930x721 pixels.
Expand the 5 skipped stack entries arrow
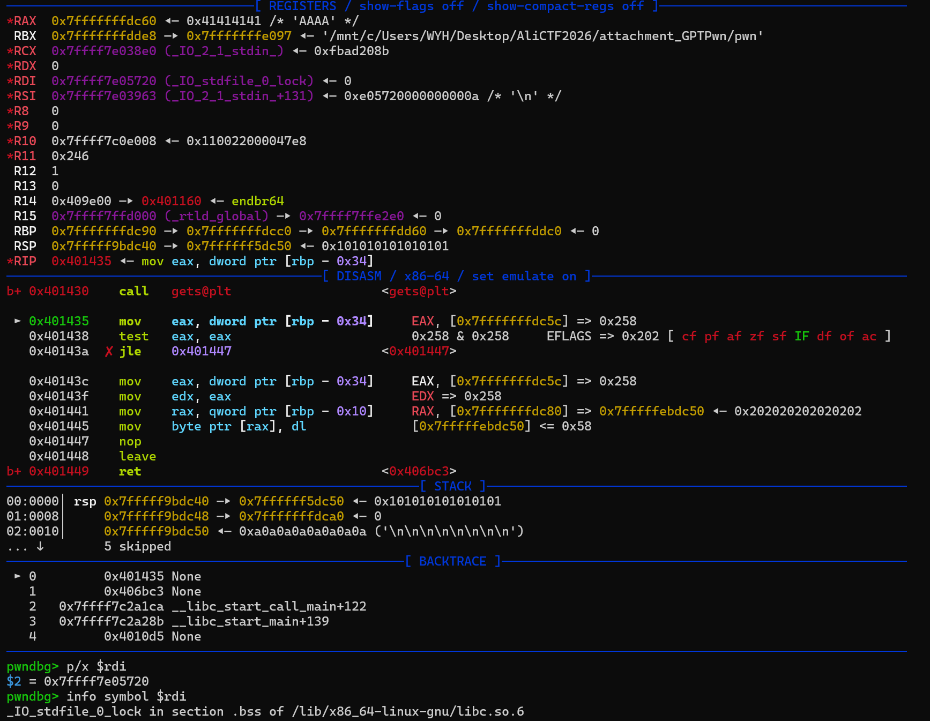[40, 547]
